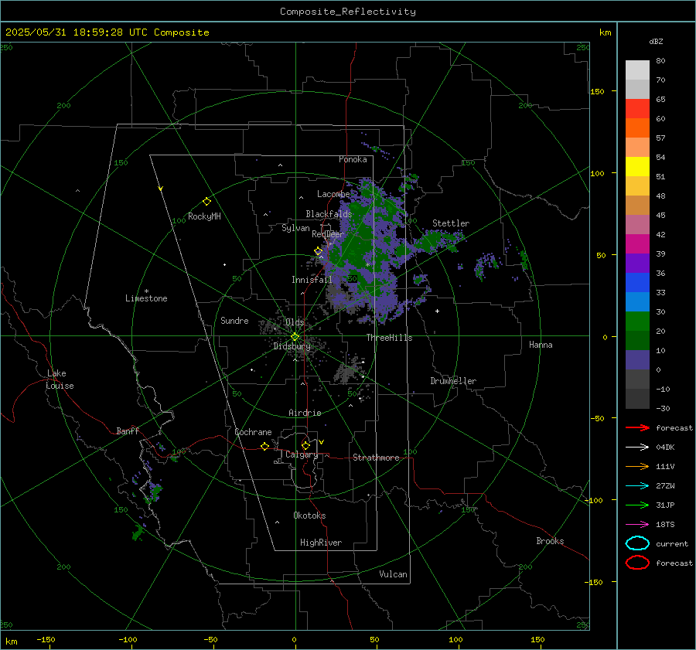Click the Composite_Reflectivity title
Screen dimensions: 696x650
click(348, 12)
